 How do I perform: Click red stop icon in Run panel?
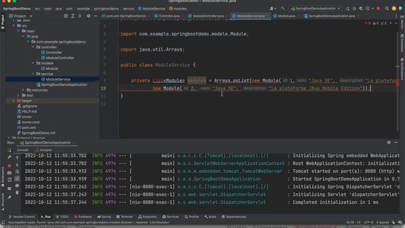(x=9, y=165)
